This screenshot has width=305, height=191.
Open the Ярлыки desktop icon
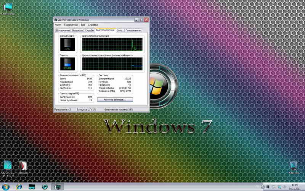point(23,168)
